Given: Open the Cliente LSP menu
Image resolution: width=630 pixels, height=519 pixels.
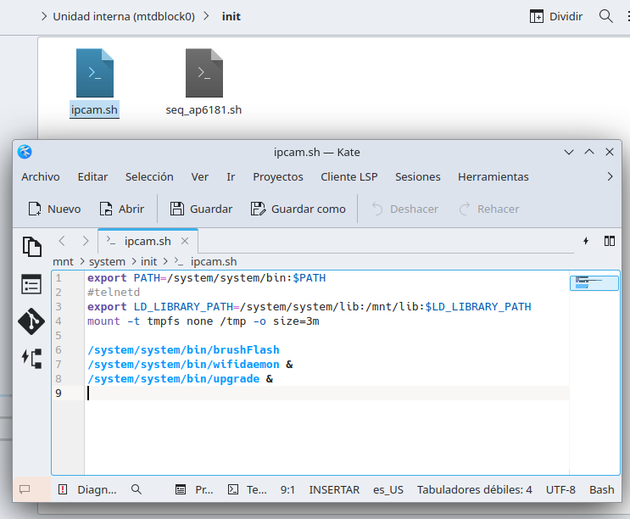Looking at the screenshot, I should (348, 176).
